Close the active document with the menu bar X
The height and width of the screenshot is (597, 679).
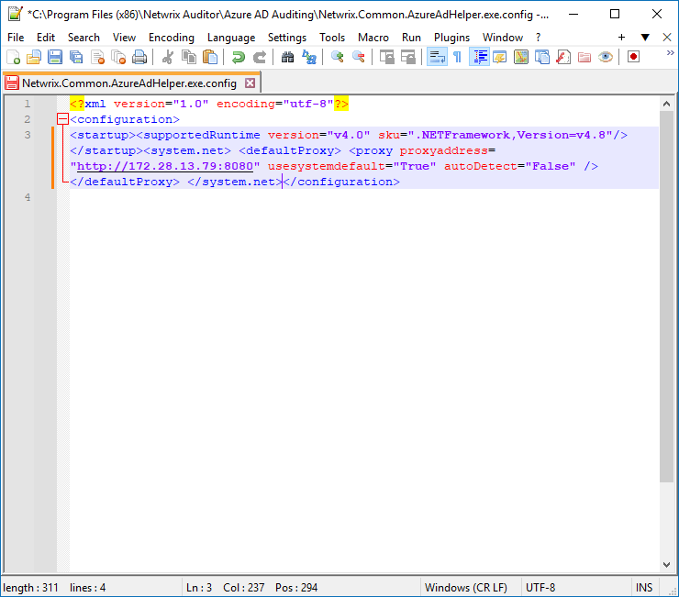pos(667,38)
